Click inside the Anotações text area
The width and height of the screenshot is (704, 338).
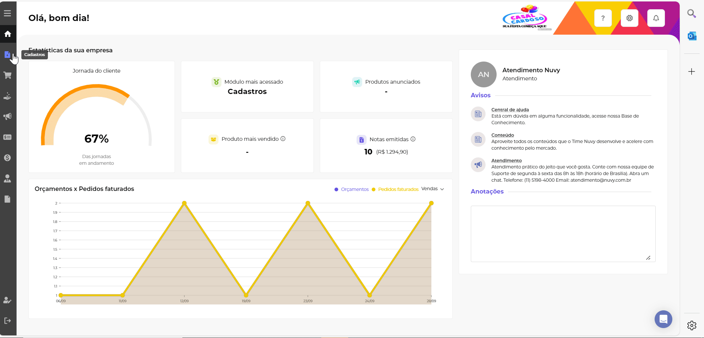click(563, 234)
